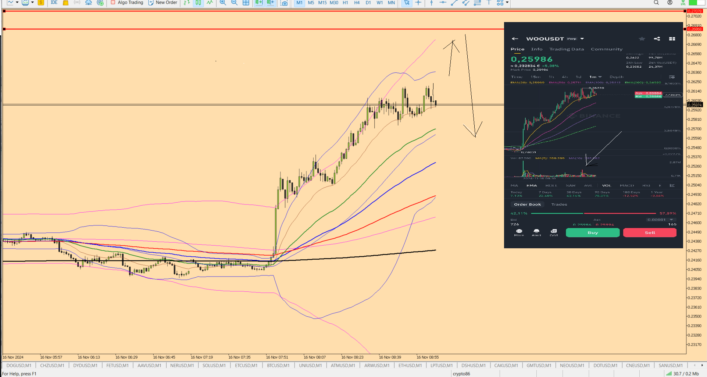Select the equidistant channel tool
The width and height of the screenshot is (707, 377).
466,3
